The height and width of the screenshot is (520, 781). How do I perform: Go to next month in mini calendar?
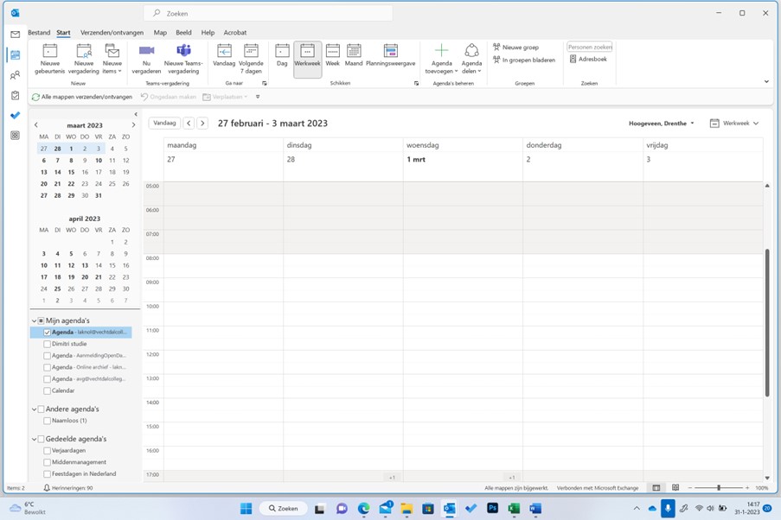(133, 125)
